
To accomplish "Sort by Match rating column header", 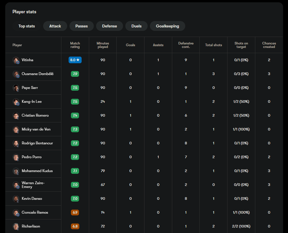I will pyautogui.click(x=75, y=45).
